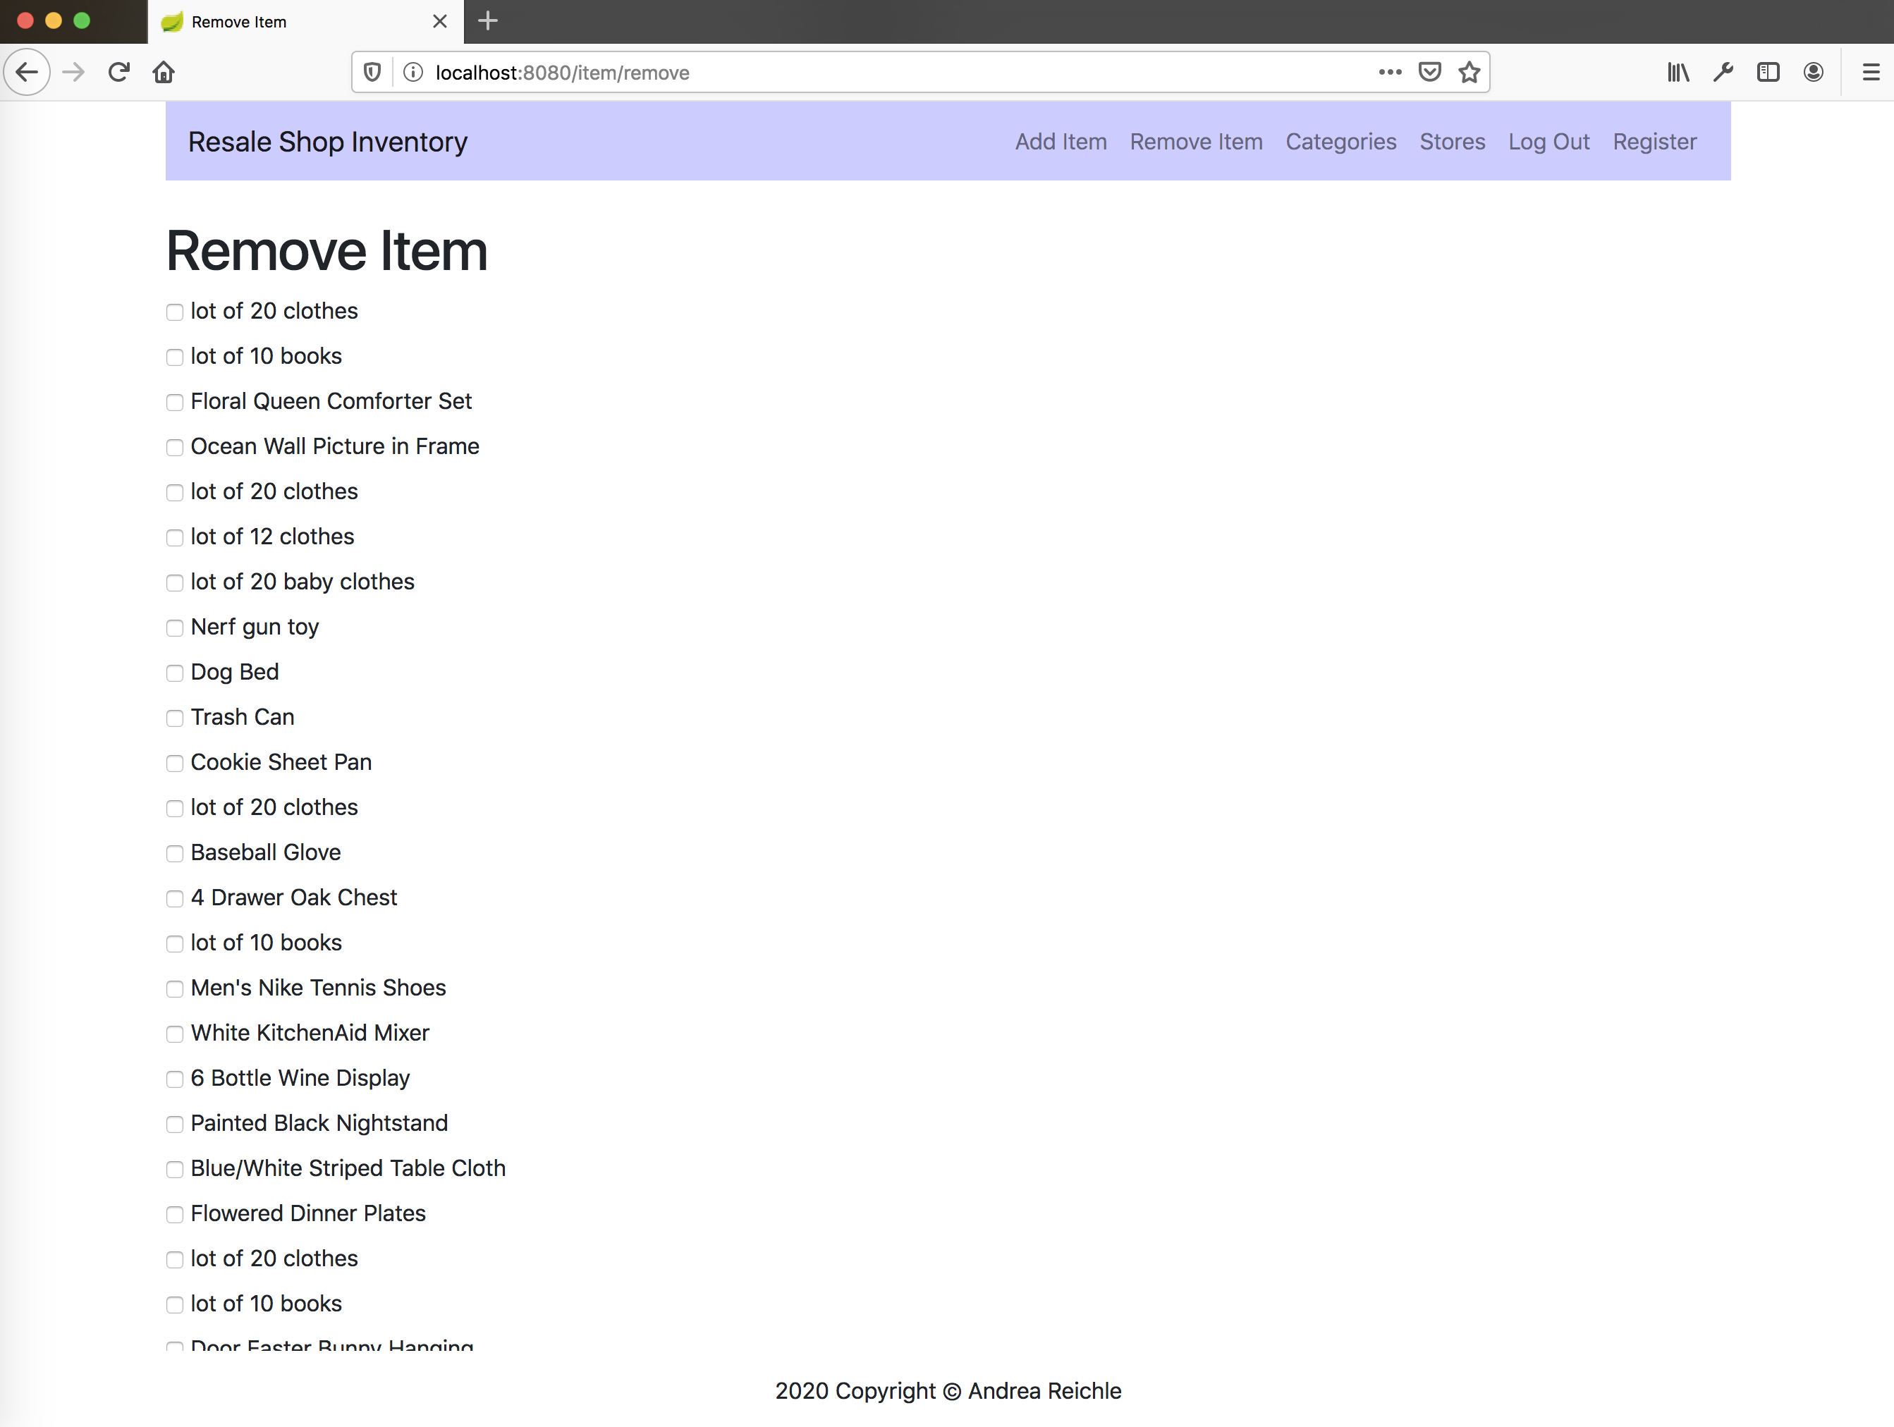Open the sidebar toggle icon
Image resolution: width=1894 pixels, height=1427 pixels.
click(x=1768, y=72)
